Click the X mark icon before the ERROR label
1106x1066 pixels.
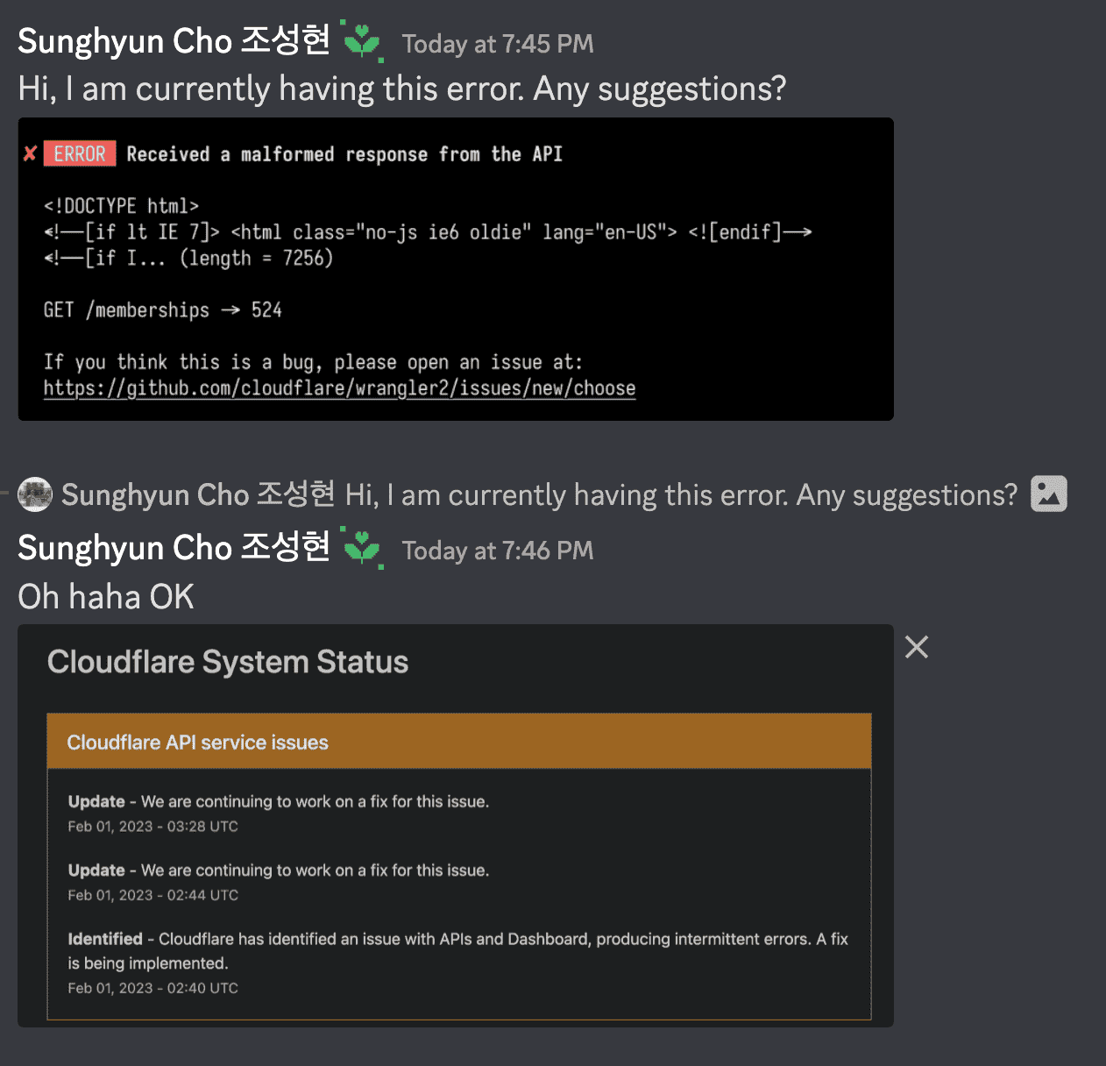tap(31, 153)
